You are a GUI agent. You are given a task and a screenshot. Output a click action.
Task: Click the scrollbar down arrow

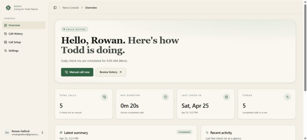[x=305, y=138]
